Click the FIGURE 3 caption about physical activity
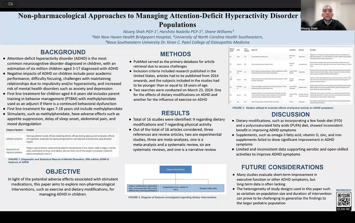This screenshot has height=223, width=355. tap(283, 108)
